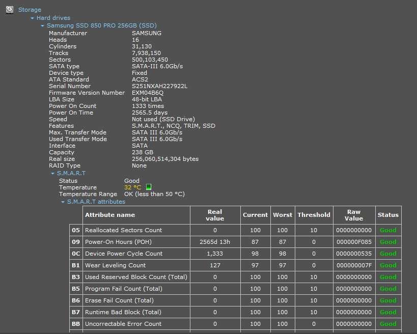Click the Real value column header
The image size is (417, 334).
[x=215, y=215]
